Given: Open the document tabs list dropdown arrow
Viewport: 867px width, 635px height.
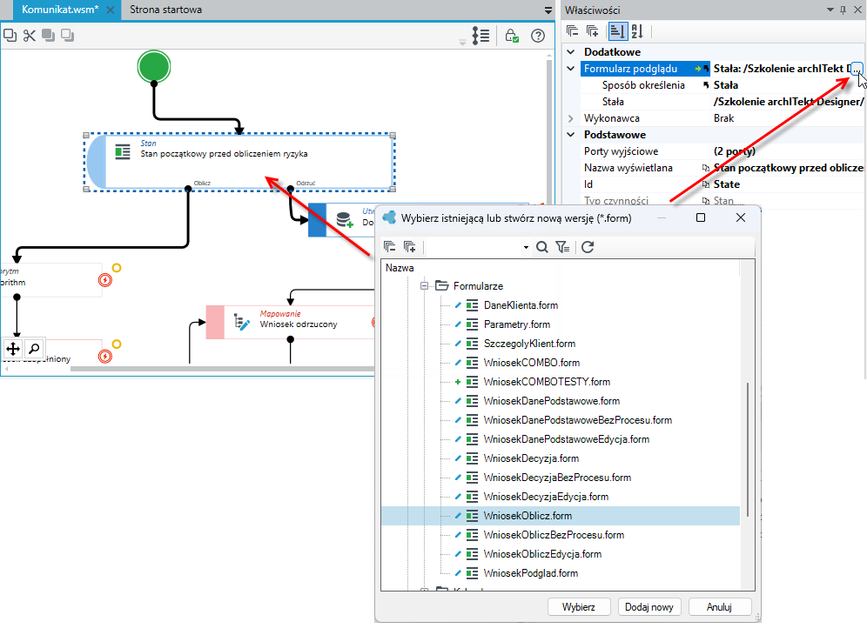Looking at the screenshot, I should click(x=548, y=10).
